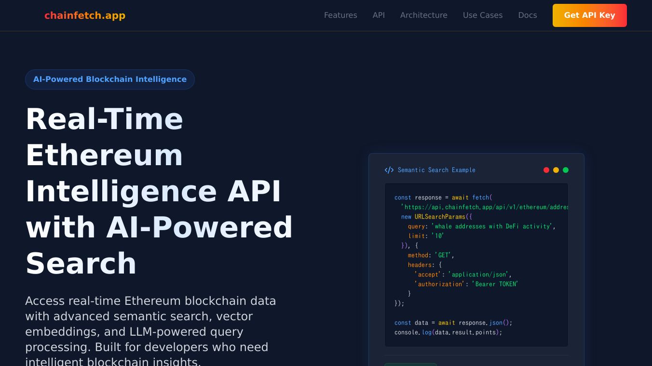The image size is (652, 366).
Task: Click the chainfetch.app logo
Action: (x=85, y=15)
